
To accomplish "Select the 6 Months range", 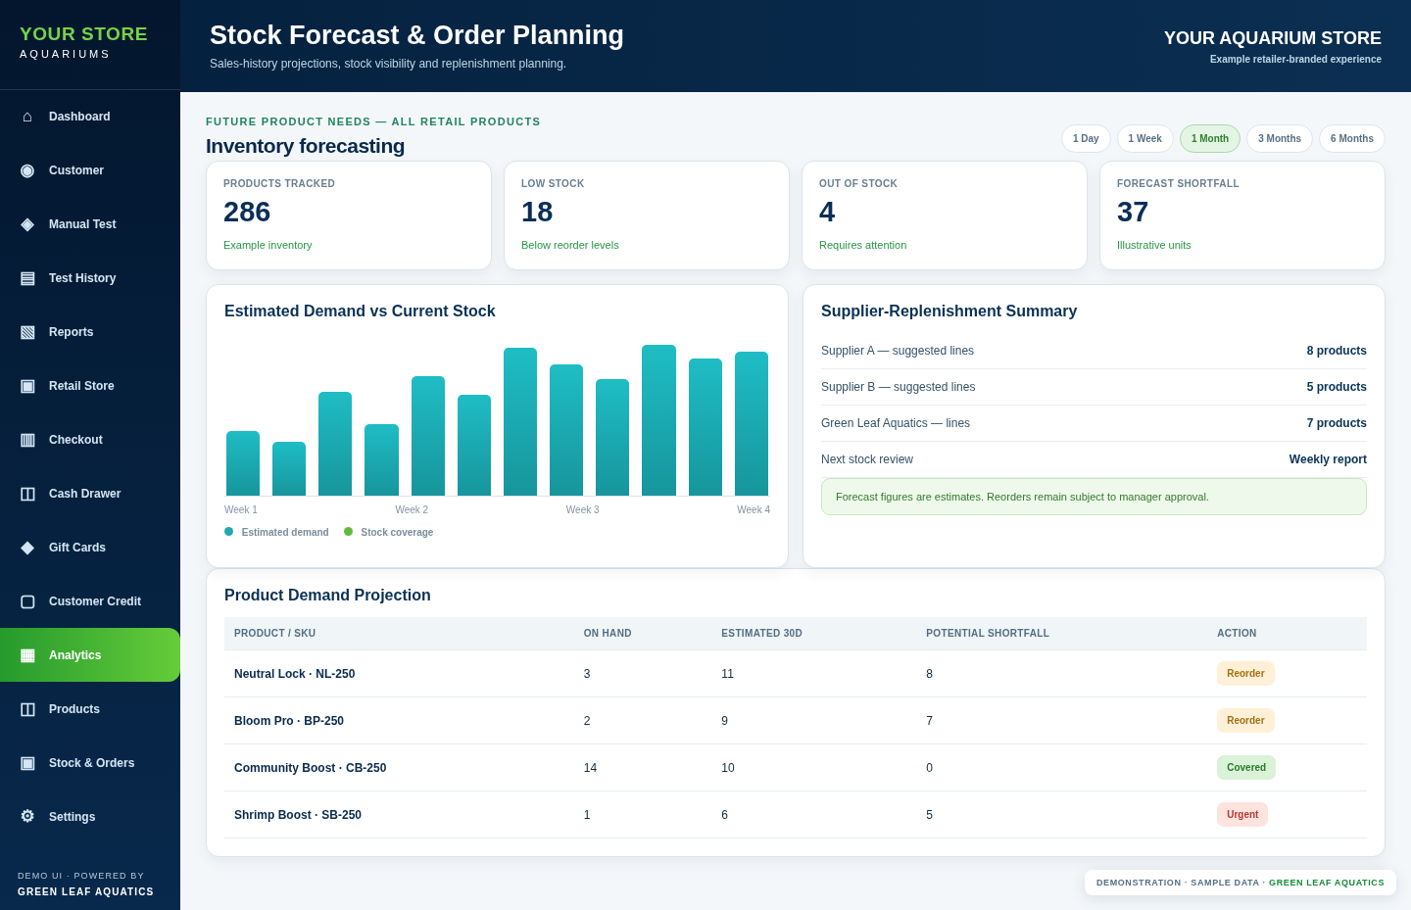I will [1352, 139].
